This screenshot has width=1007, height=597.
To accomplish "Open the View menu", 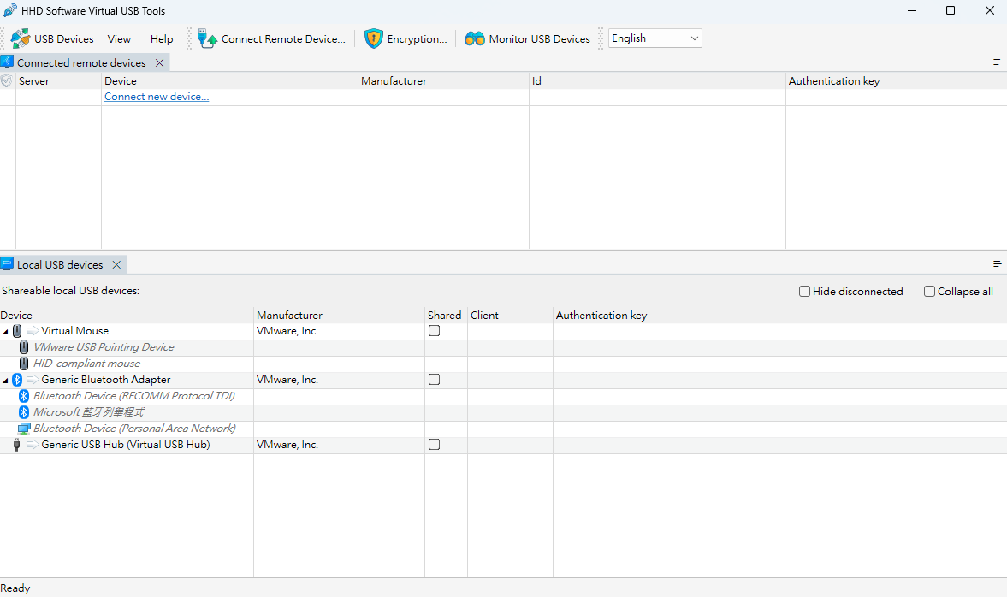I will [119, 39].
